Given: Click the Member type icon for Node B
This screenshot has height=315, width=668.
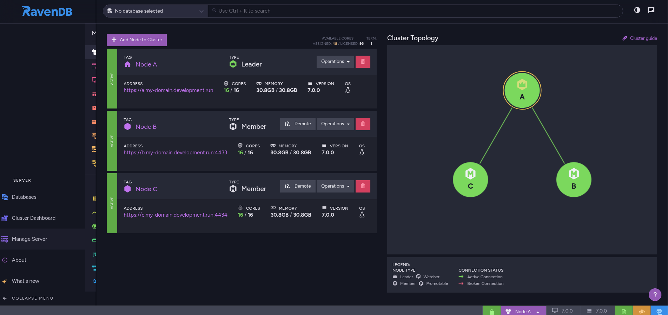Looking at the screenshot, I should coord(233,126).
